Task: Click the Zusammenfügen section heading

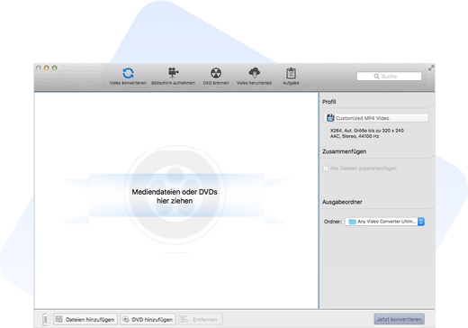Action: (x=344, y=151)
